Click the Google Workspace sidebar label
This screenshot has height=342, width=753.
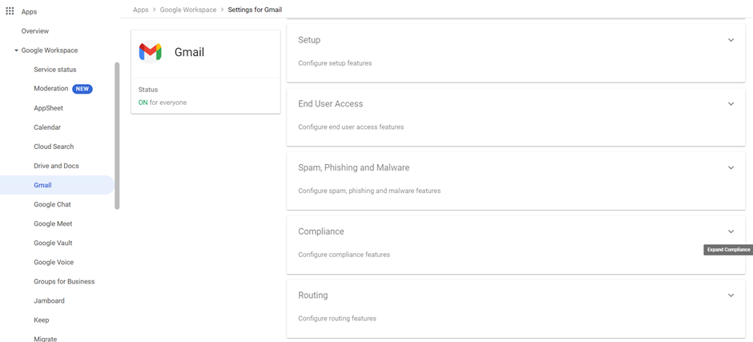(x=50, y=50)
